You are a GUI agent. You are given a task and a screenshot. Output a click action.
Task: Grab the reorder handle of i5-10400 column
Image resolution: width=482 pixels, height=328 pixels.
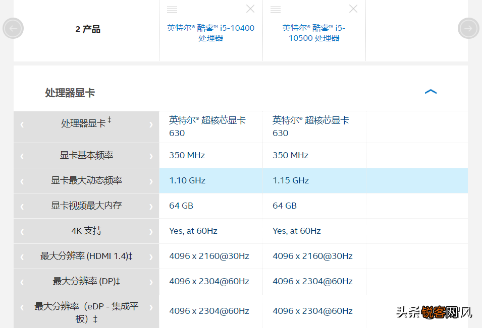point(172,10)
